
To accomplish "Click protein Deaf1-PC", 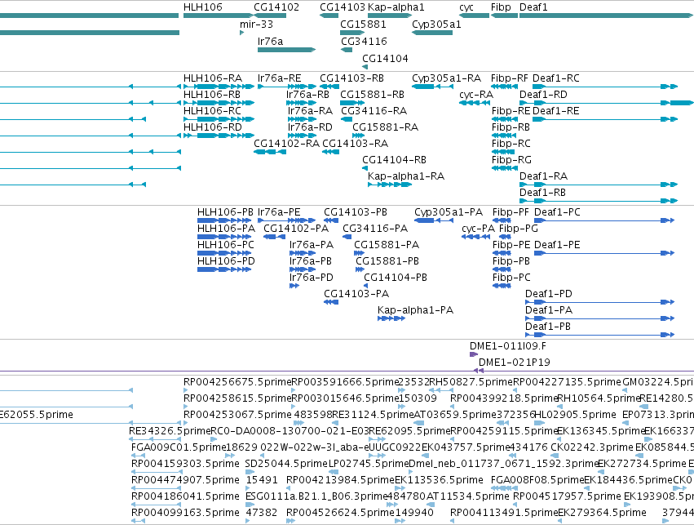I will pyautogui.click(x=557, y=212).
